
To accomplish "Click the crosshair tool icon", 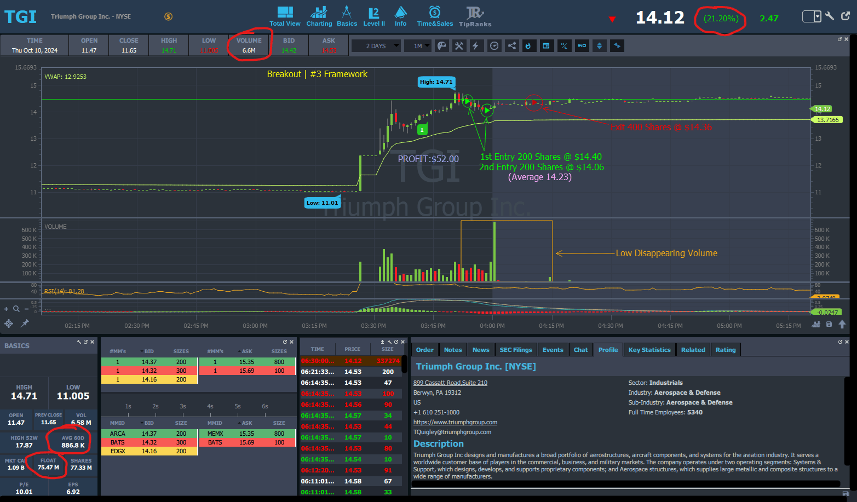I will click(9, 324).
